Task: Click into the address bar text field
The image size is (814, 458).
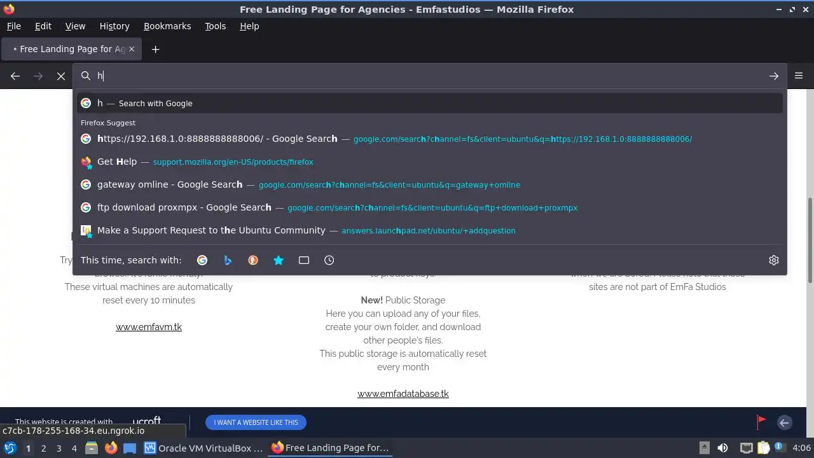Action: 429,76
